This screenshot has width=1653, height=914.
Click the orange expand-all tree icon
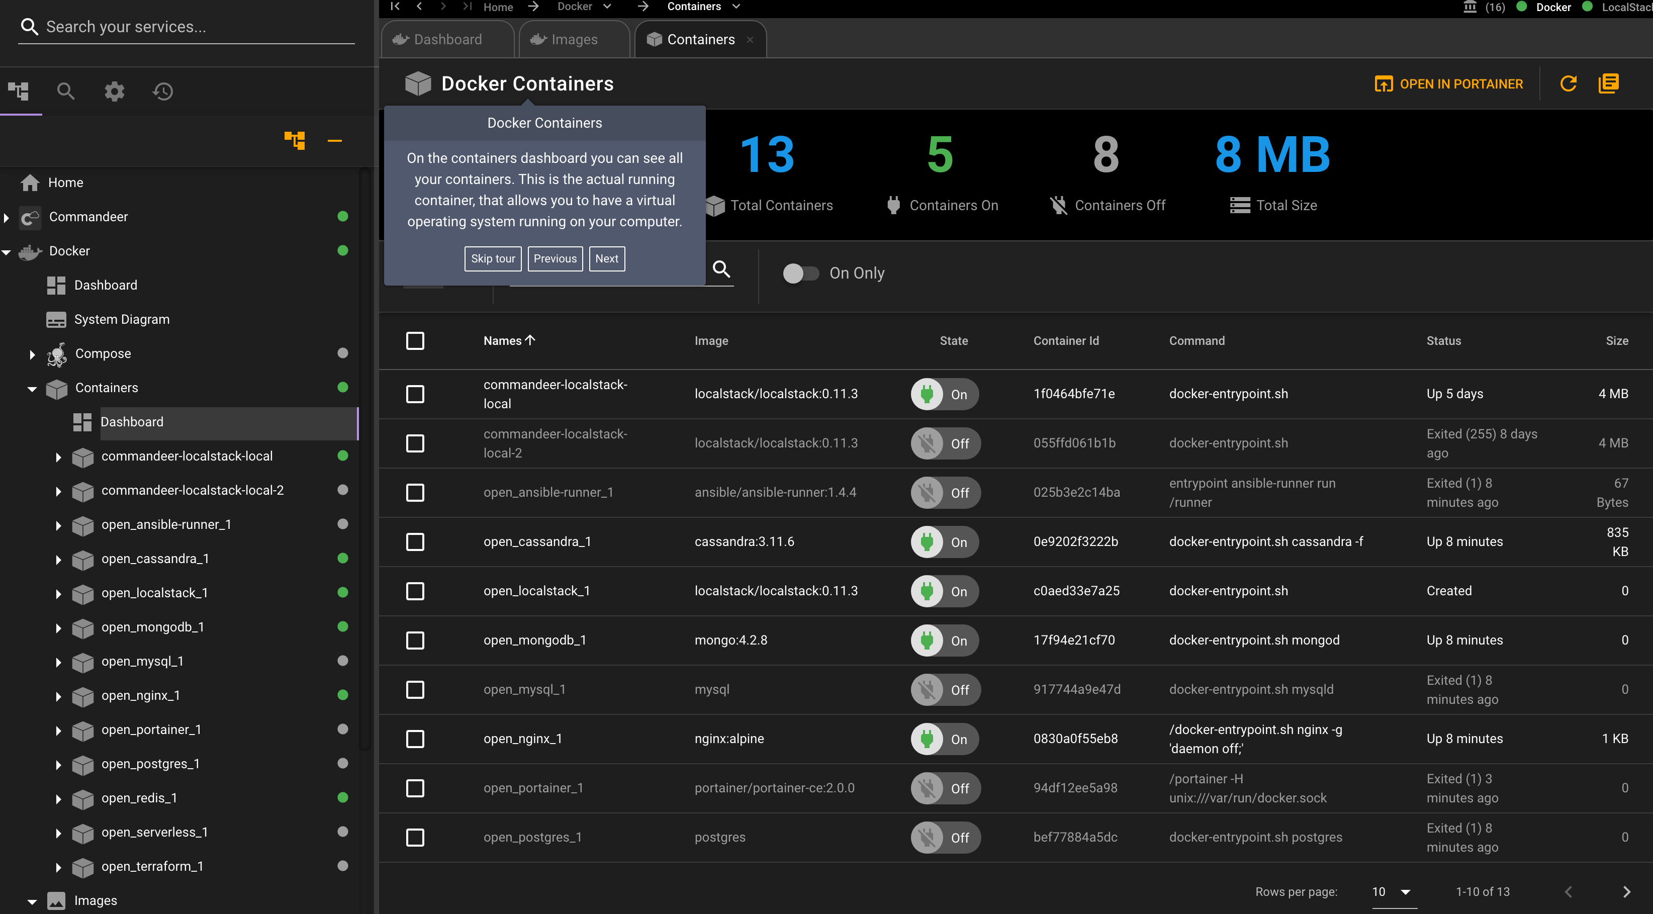(295, 140)
